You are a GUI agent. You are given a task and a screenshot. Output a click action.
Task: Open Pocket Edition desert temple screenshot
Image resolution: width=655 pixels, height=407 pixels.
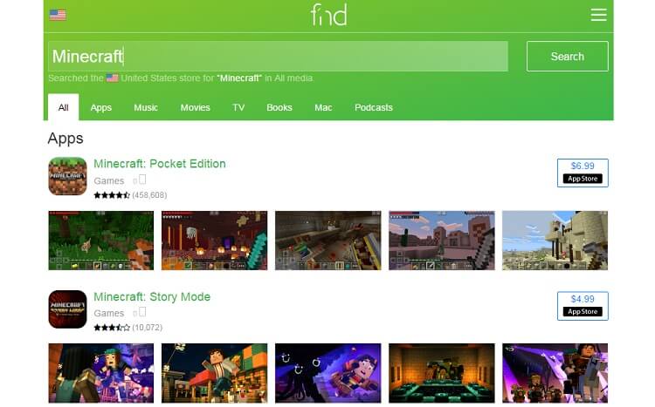tap(442, 241)
